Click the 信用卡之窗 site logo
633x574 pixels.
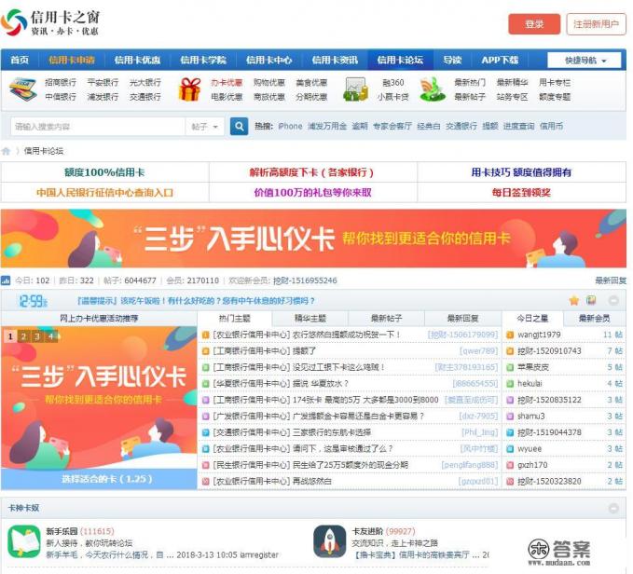click(50, 23)
